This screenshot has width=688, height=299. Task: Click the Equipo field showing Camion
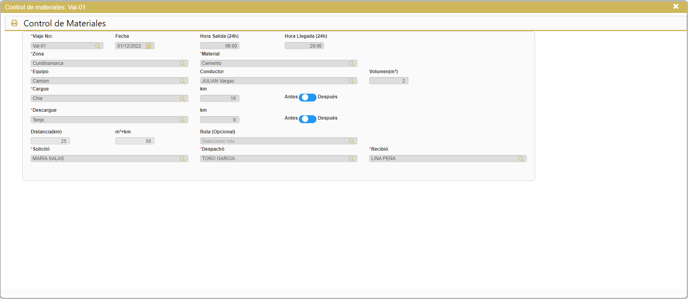click(x=109, y=81)
